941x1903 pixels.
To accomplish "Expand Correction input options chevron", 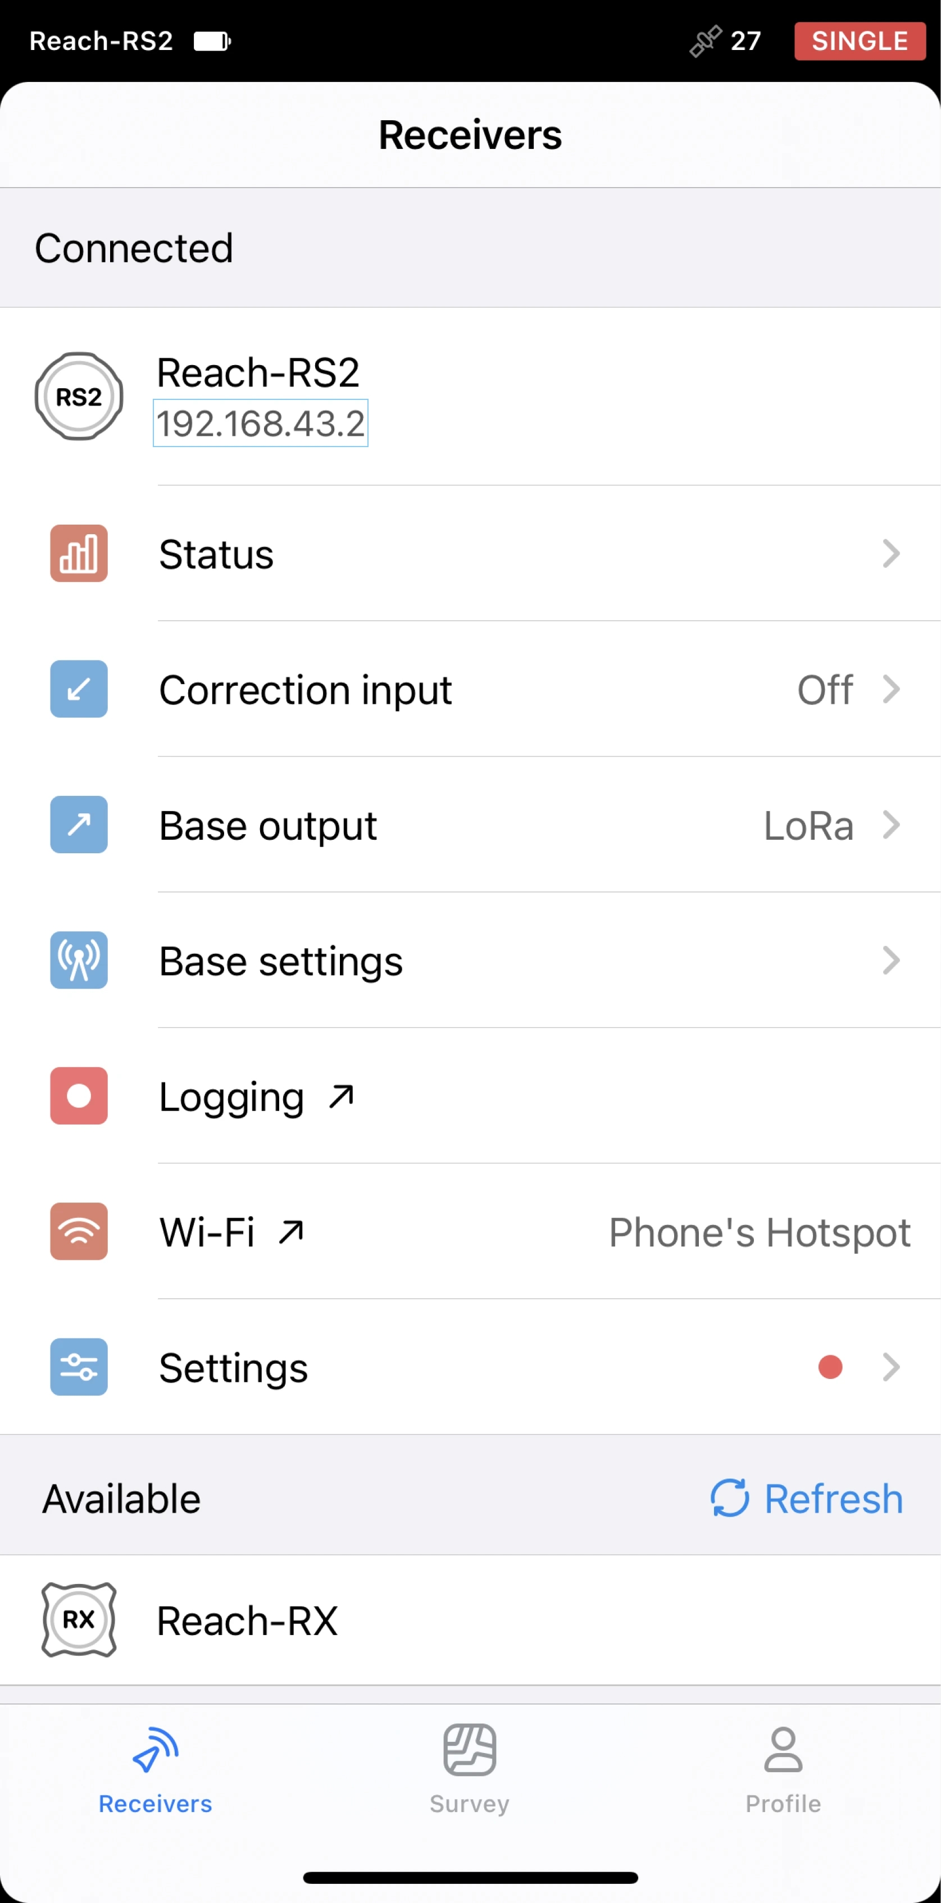I will tap(892, 689).
